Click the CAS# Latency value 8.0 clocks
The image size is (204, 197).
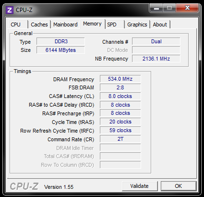120,96
